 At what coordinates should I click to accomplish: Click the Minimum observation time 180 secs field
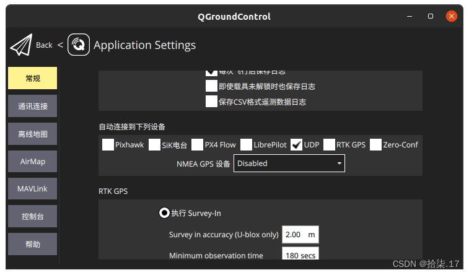click(x=300, y=254)
